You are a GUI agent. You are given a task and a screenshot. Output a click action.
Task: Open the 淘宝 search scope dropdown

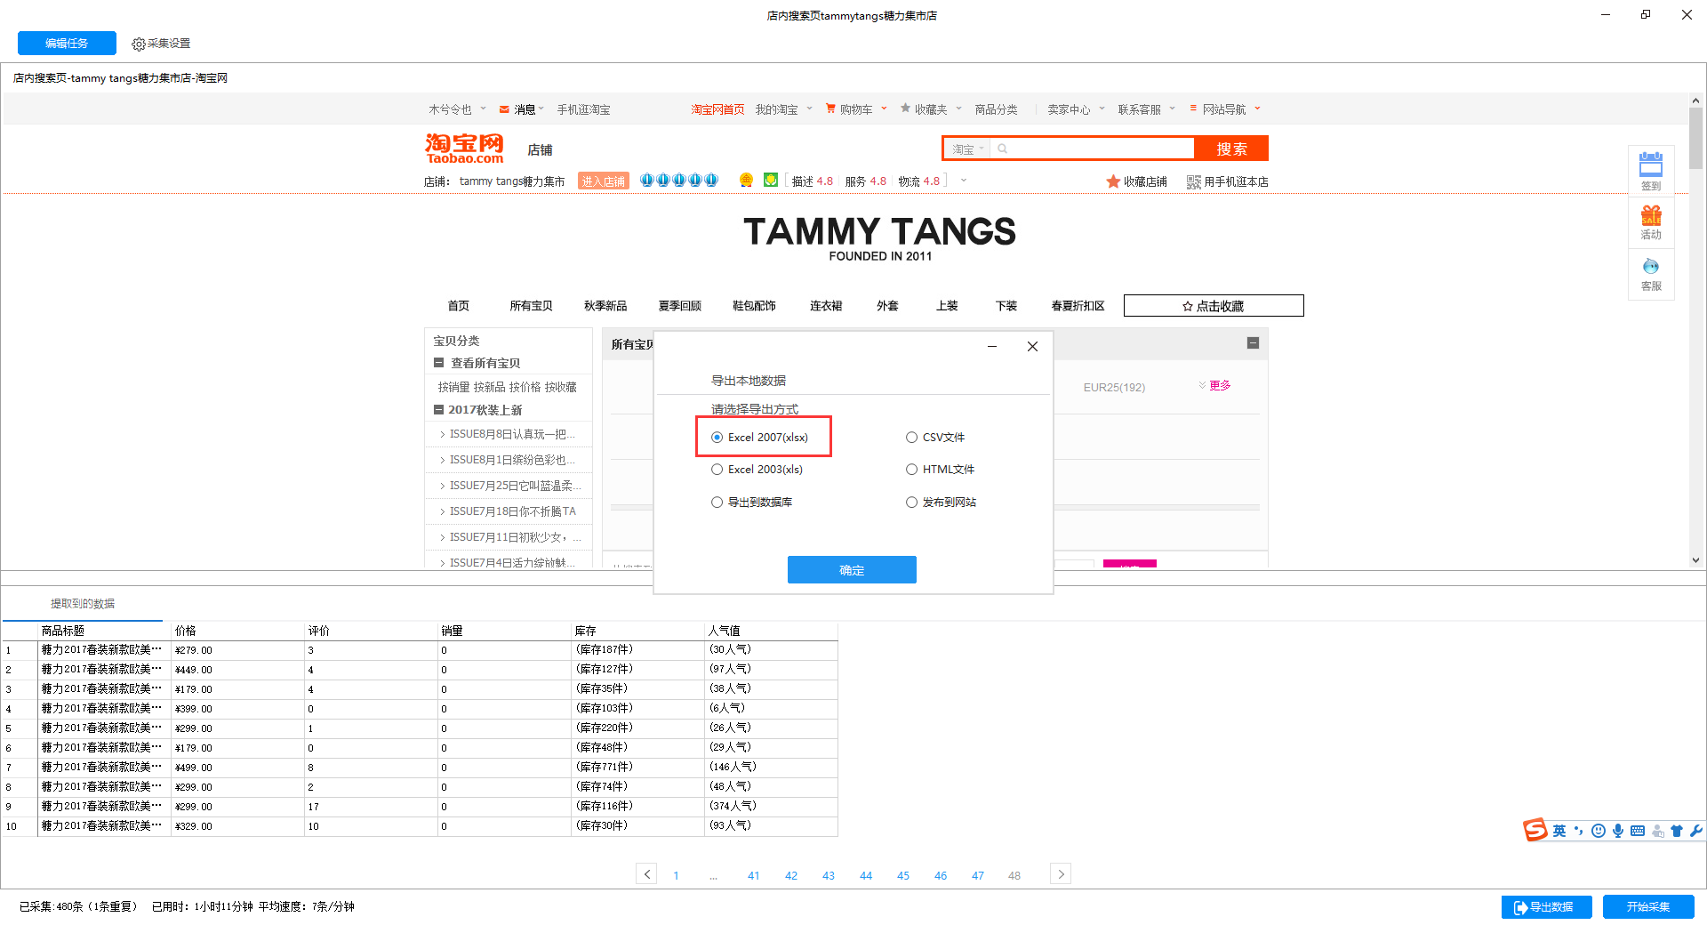[x=967, y=149]
